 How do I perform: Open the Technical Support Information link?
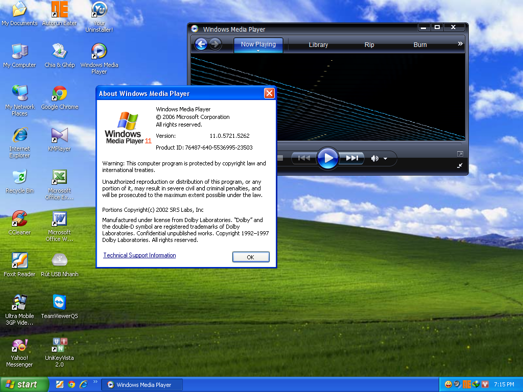pyautogui.click(x=139, y=255)
